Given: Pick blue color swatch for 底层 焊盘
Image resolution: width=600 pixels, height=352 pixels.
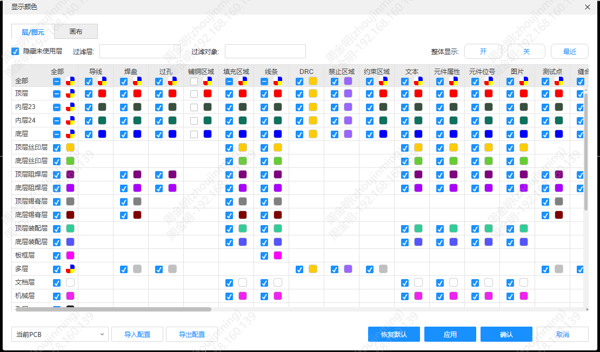Looking at the screenshot, I should coord(137,134).
